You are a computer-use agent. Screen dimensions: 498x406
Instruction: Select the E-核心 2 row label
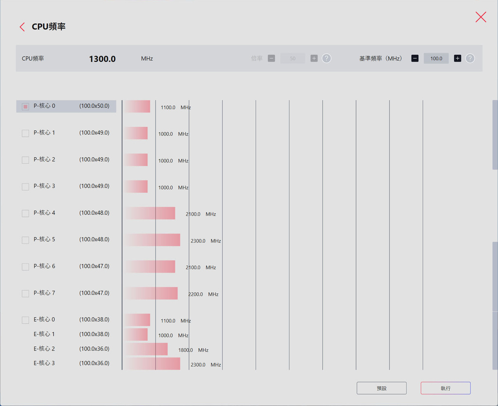[x=44, y=349]
